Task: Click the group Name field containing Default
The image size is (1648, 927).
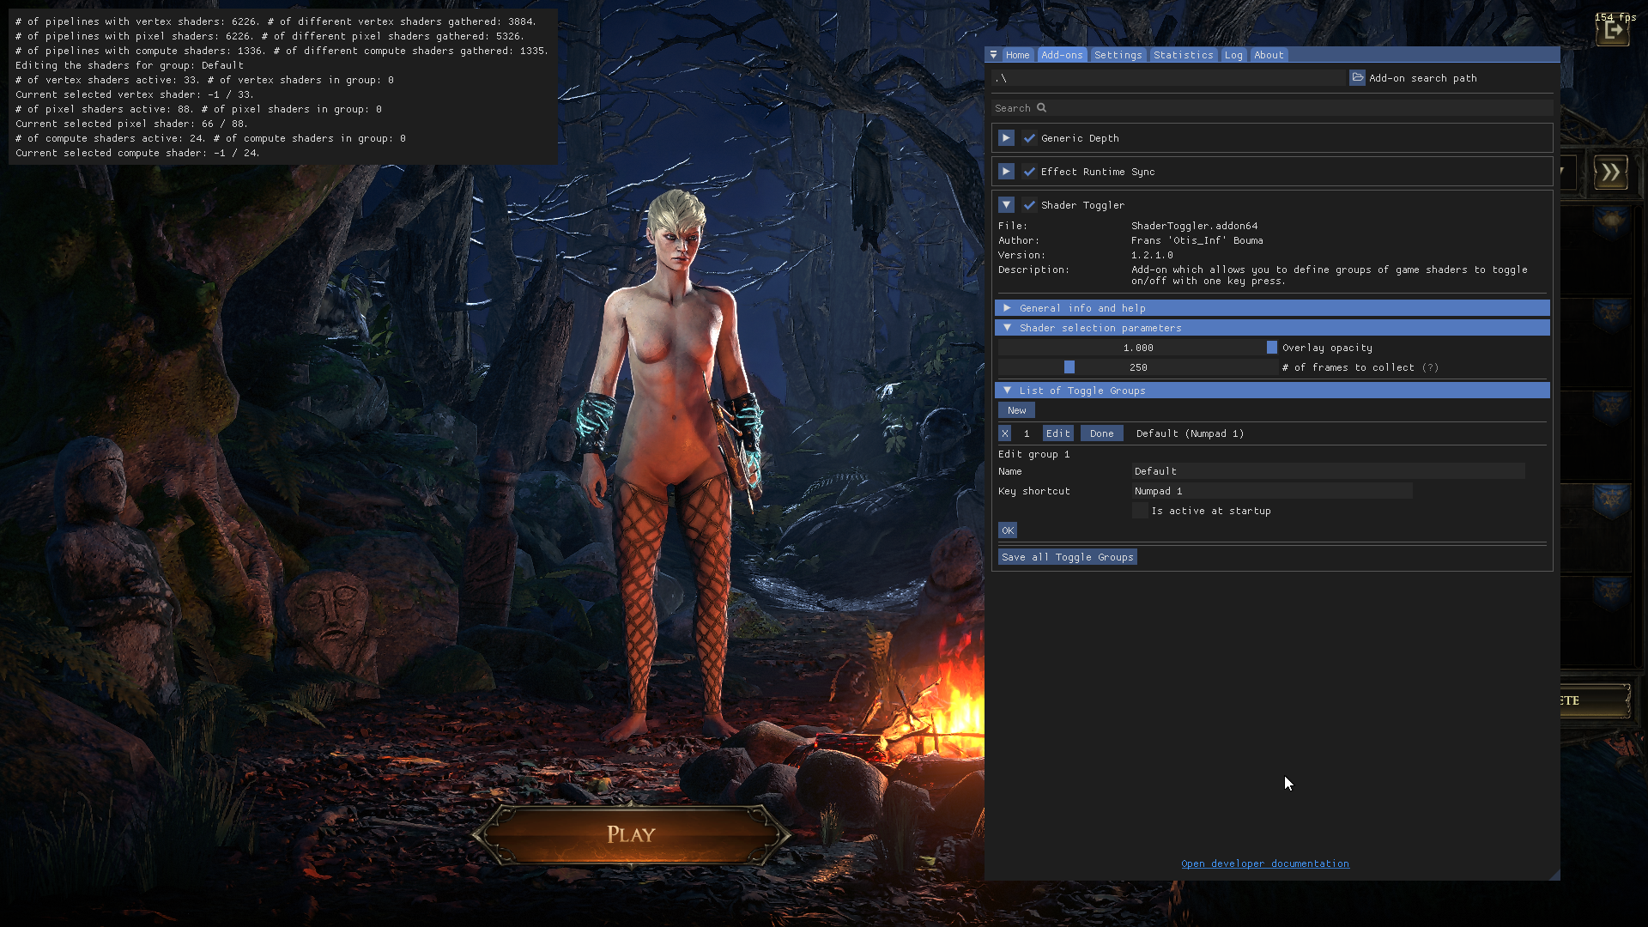Action: click(x=1328, y=471)
